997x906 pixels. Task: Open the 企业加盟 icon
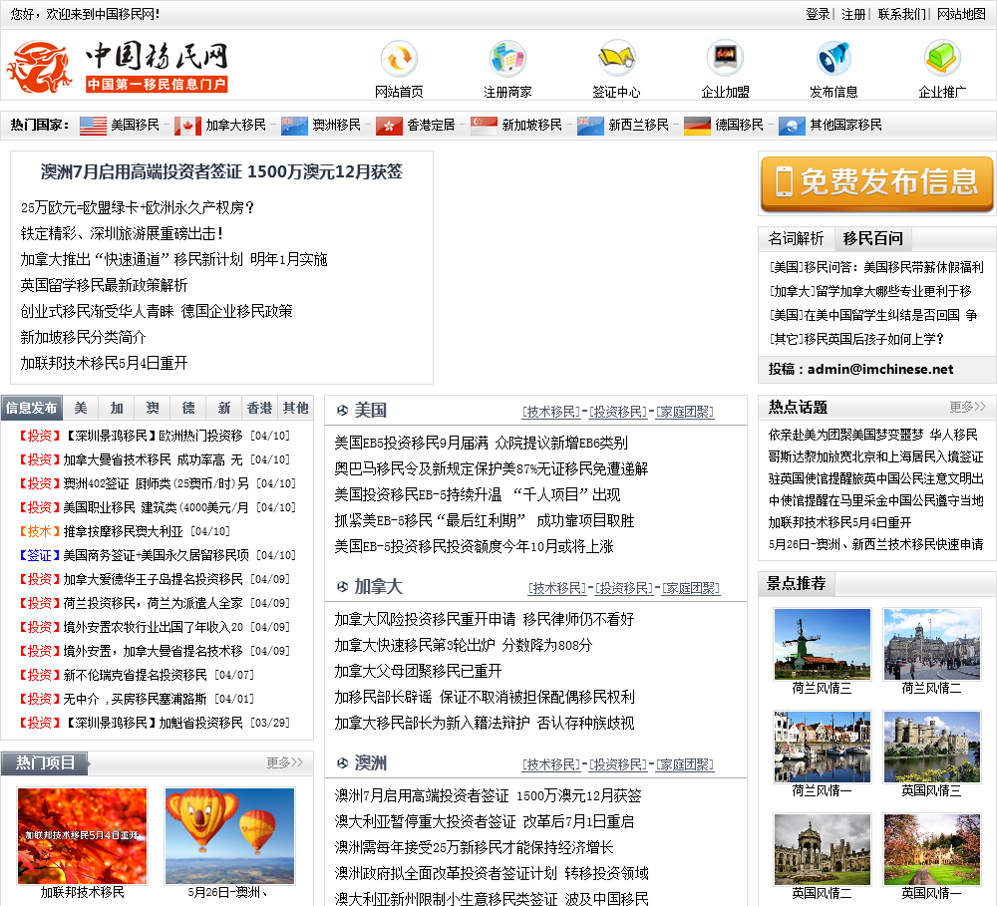[725, 59]
